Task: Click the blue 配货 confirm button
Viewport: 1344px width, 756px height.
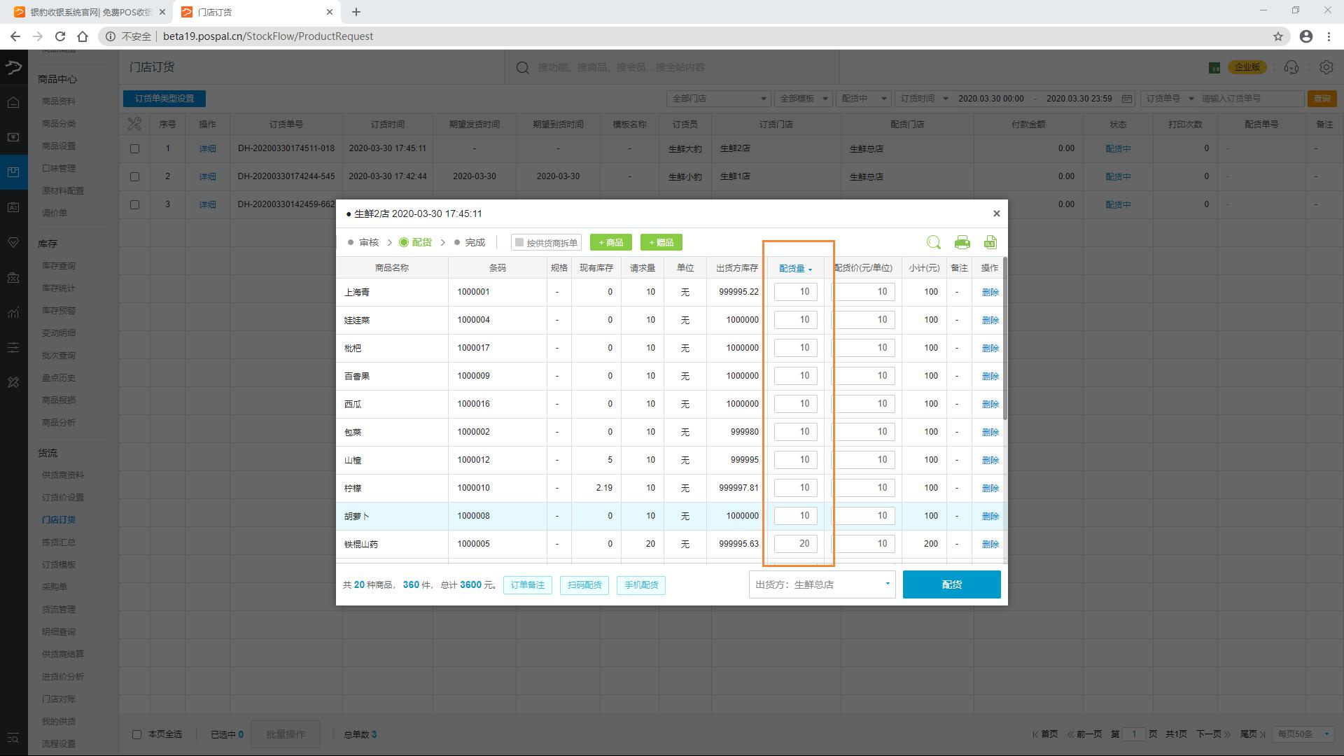Action: point(951,584)
